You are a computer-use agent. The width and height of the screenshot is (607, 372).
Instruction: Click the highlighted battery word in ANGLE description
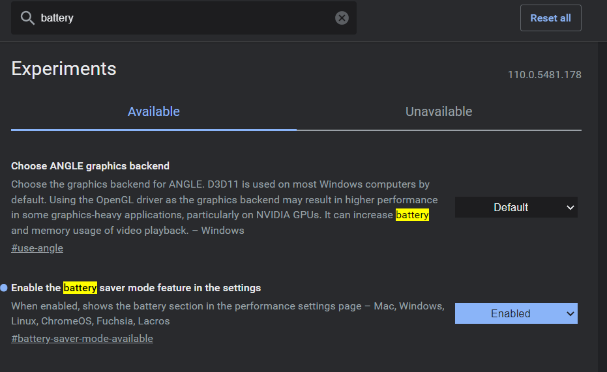pos(412,214)
